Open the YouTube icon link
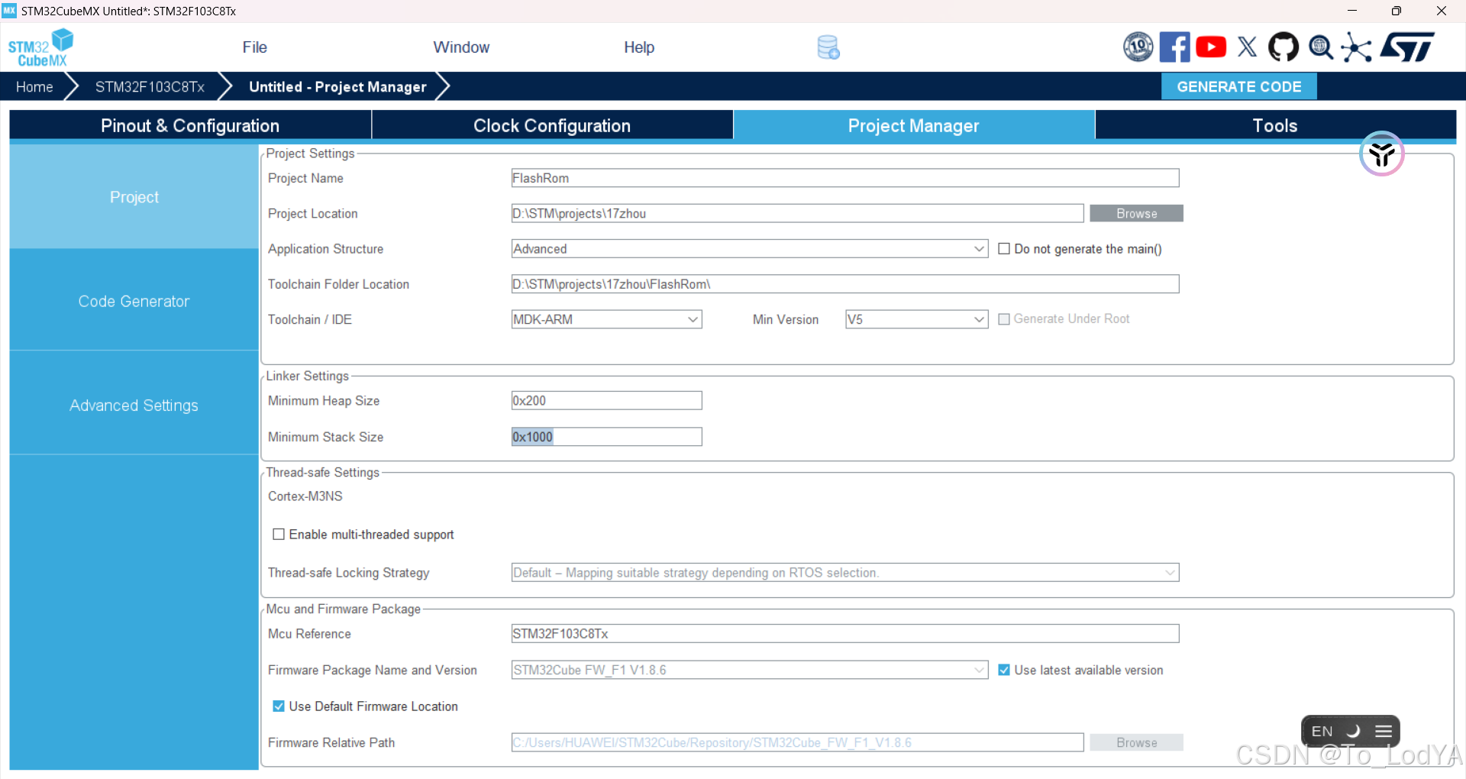Image resolution: width=1466 pixels, height=779 pixels. pyautogui.click(x=1211, y=47)
